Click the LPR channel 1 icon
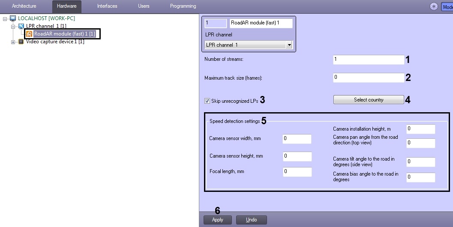Viewport: 453px width, 227px height. pos(21,26)
